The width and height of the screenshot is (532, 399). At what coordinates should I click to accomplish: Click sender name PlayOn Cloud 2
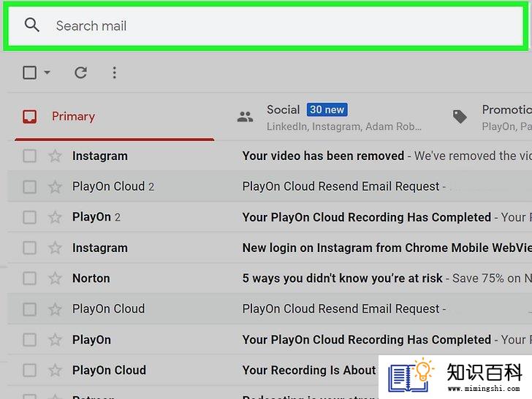113,186
